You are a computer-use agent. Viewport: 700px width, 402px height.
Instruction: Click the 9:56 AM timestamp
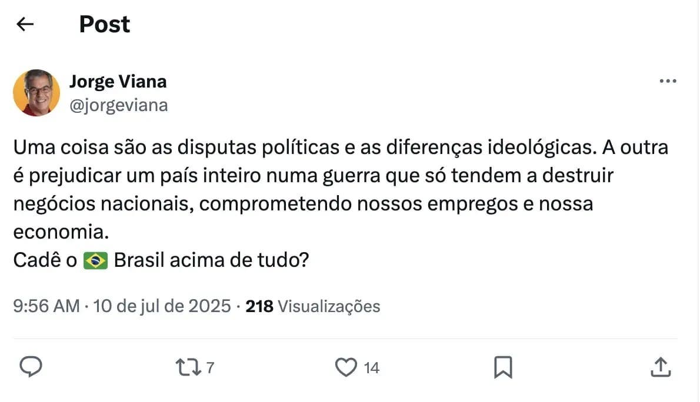(46, 306)
